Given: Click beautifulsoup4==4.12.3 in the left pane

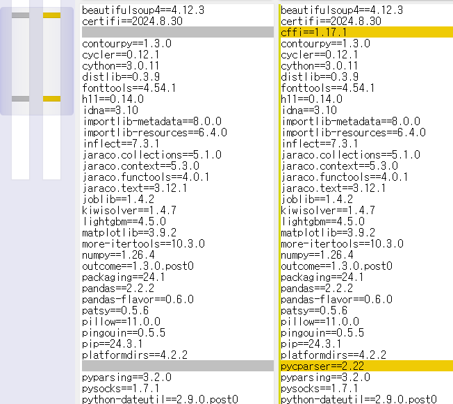Looking at the screenshot, I should (x=143, y=10).
